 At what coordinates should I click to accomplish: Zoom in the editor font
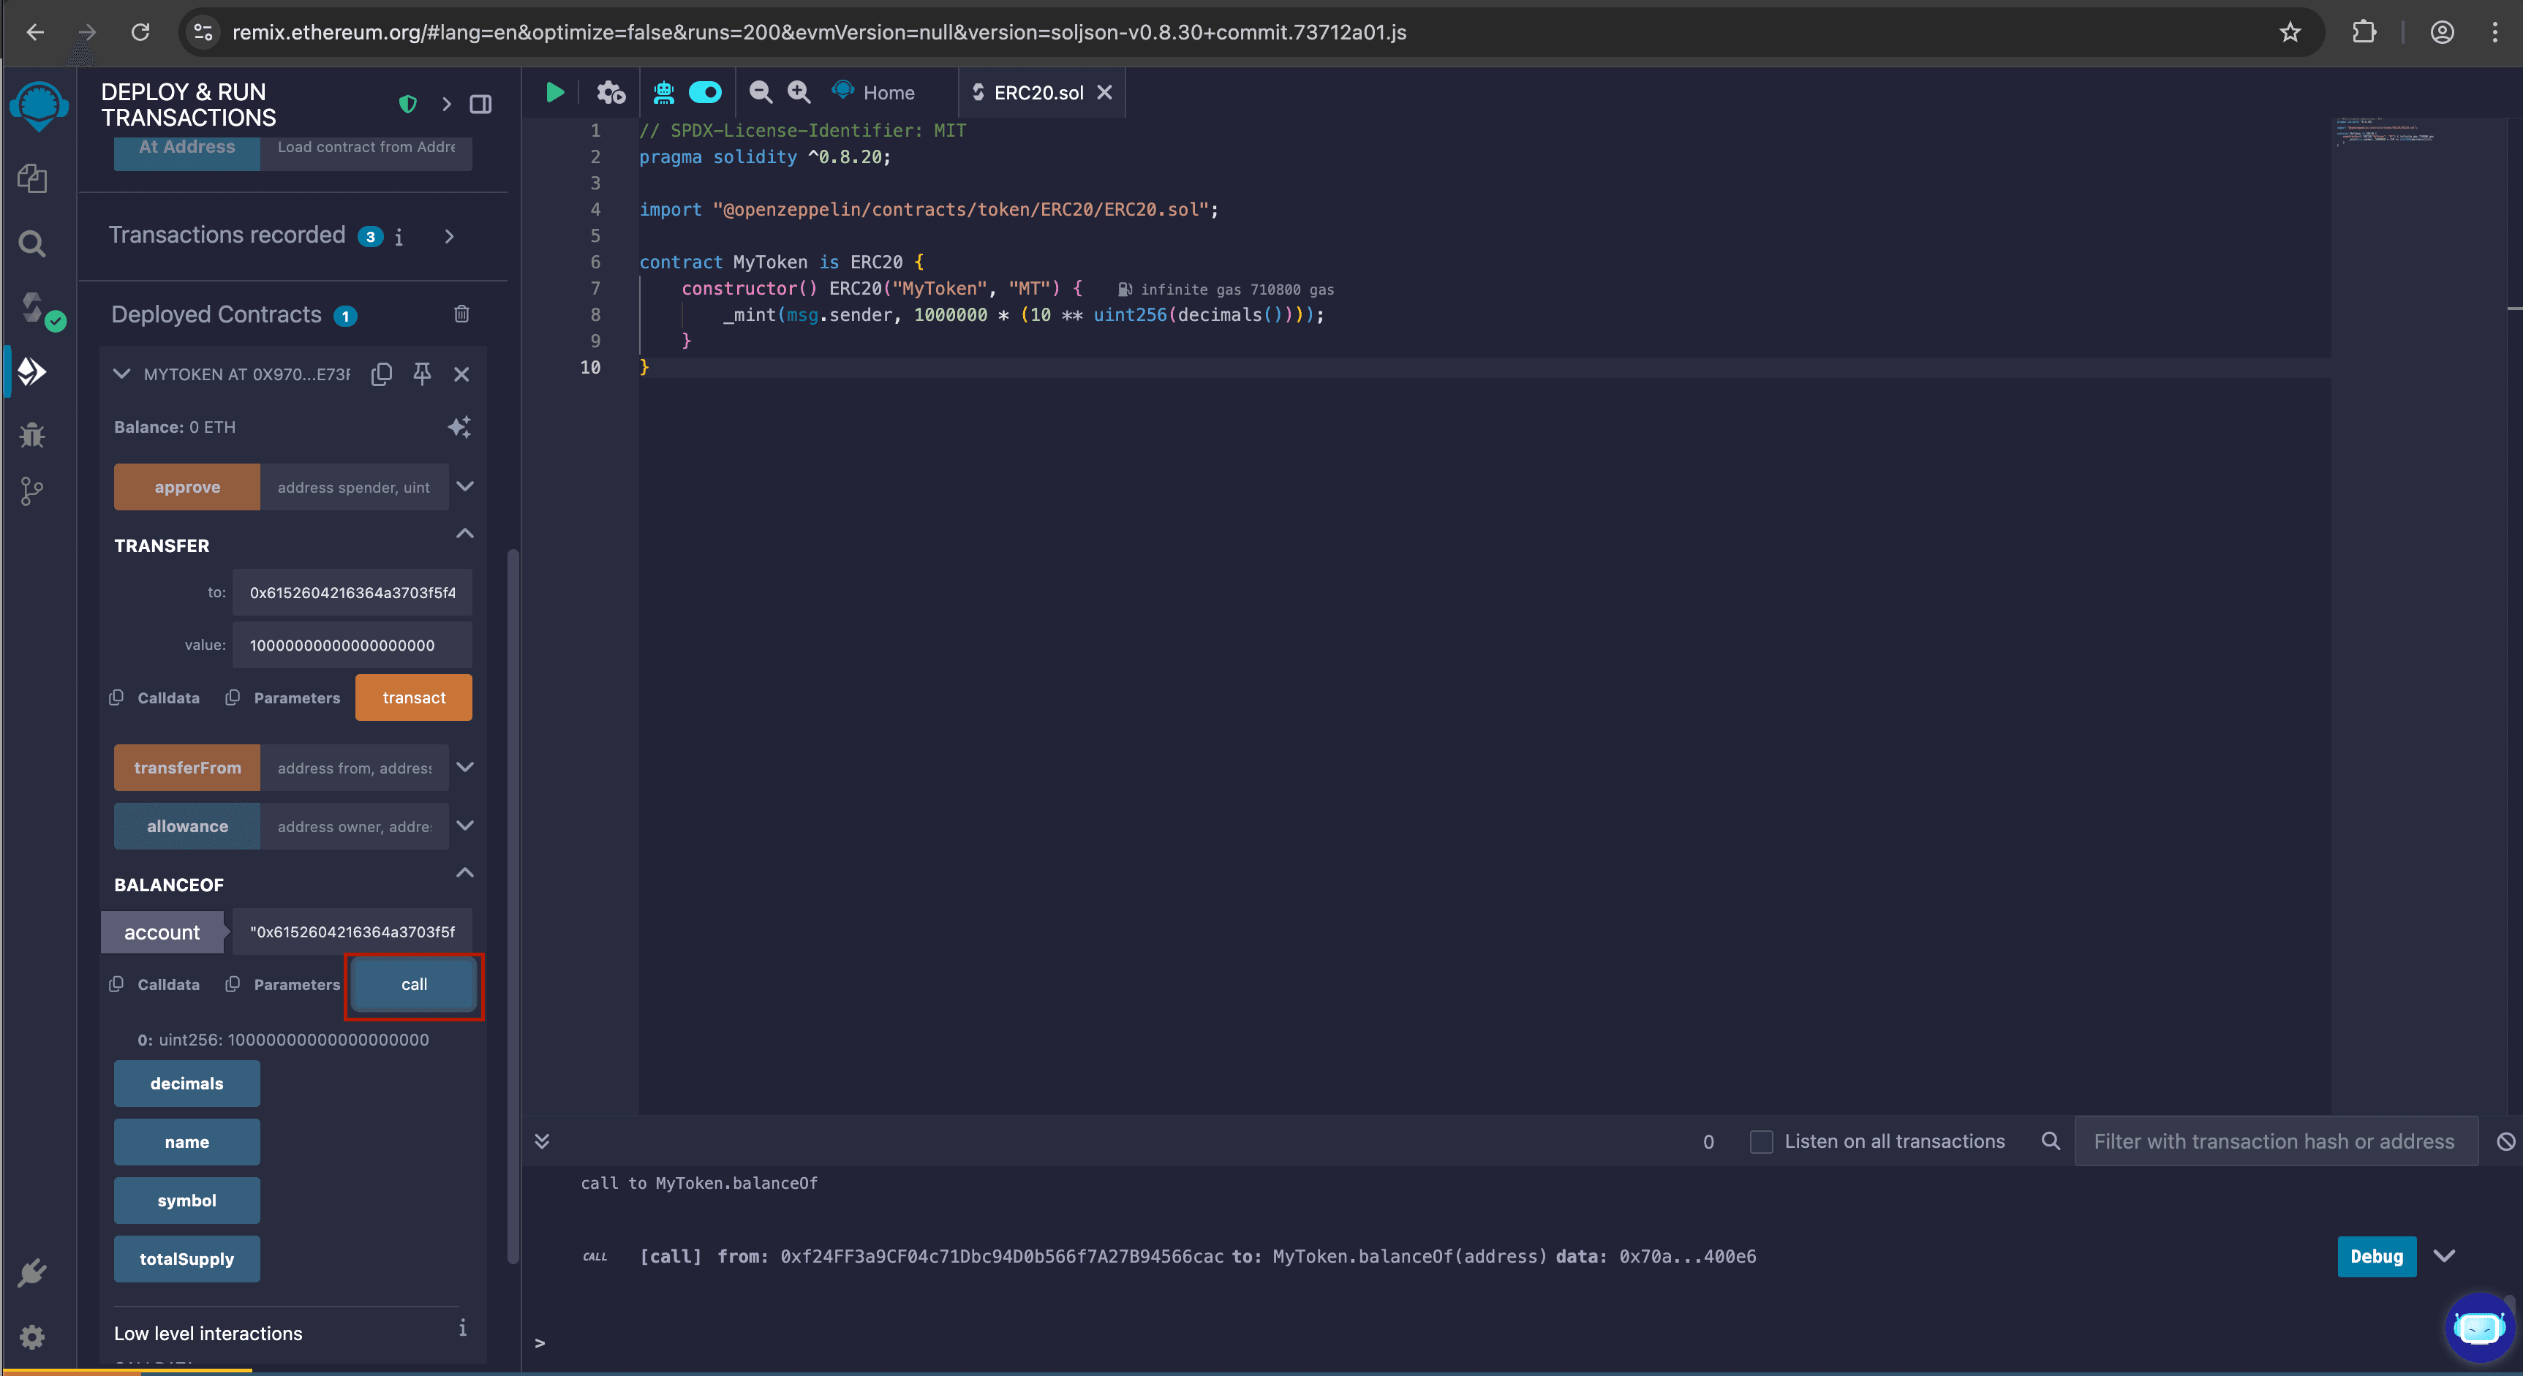pos(799,92)
